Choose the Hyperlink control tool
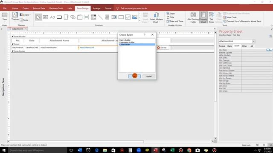Viewport: 273px width, 153px height. click(x=73, y=17)
